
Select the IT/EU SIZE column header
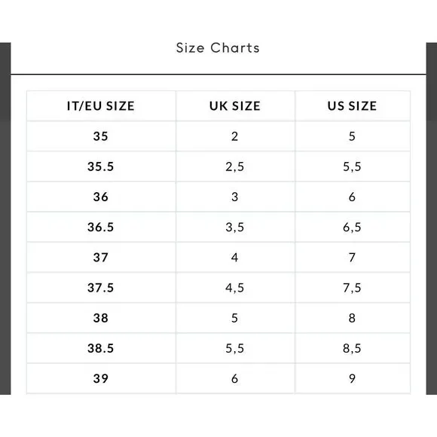pyautogui.click(x=101, y=106)
